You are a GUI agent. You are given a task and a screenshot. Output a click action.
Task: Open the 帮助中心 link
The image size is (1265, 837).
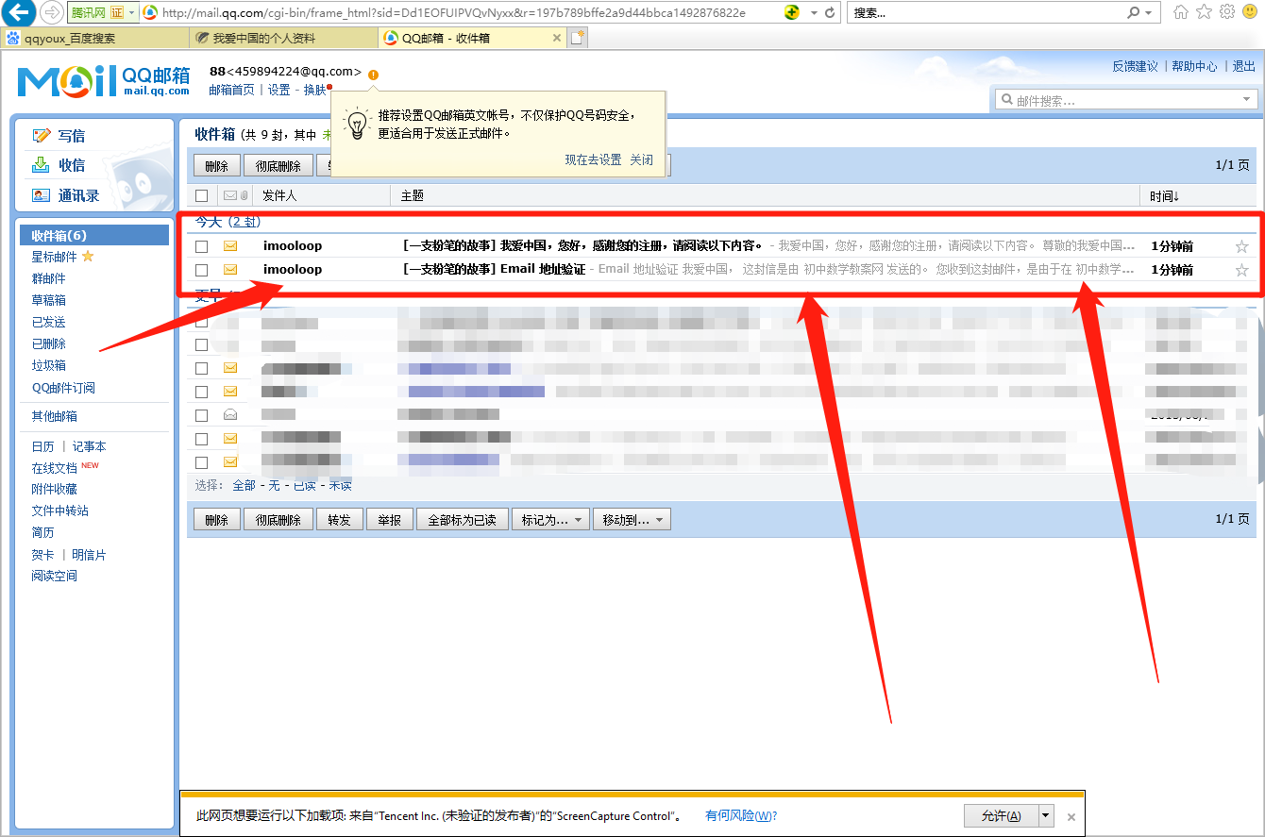tap(1194, 66)
